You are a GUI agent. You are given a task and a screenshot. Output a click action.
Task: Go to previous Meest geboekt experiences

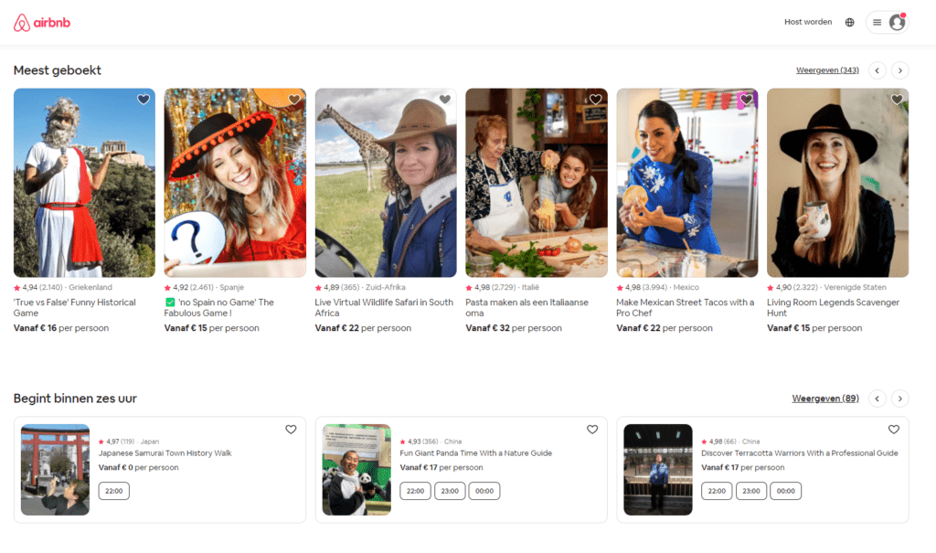(x=877, y=70)
